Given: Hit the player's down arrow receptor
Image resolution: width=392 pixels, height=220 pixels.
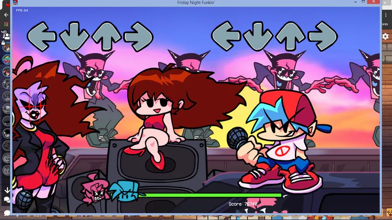Looking at the screenshot, I should (x=258, y=36).
